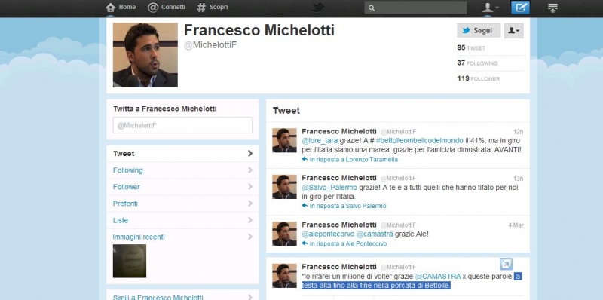Select the Preferiti sidebar item
603x300 pixels.
(x=182, y=204)
